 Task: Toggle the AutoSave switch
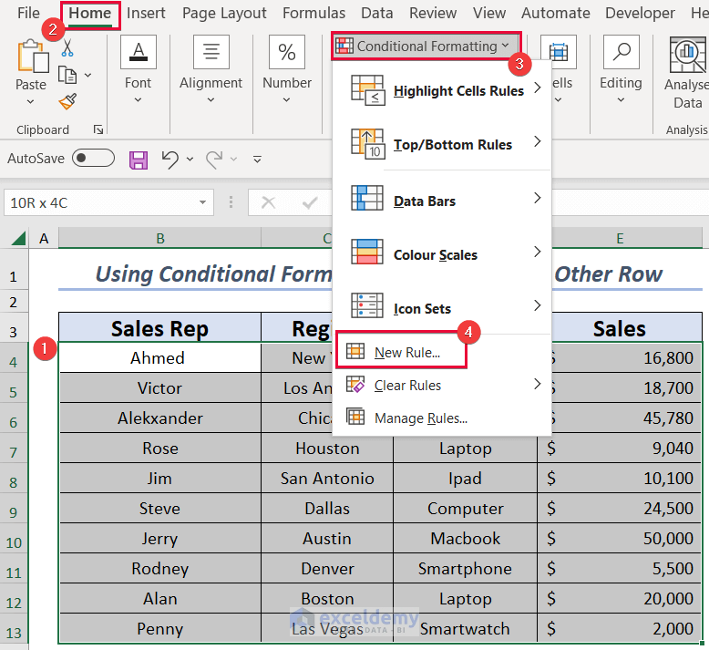point(93,159)
